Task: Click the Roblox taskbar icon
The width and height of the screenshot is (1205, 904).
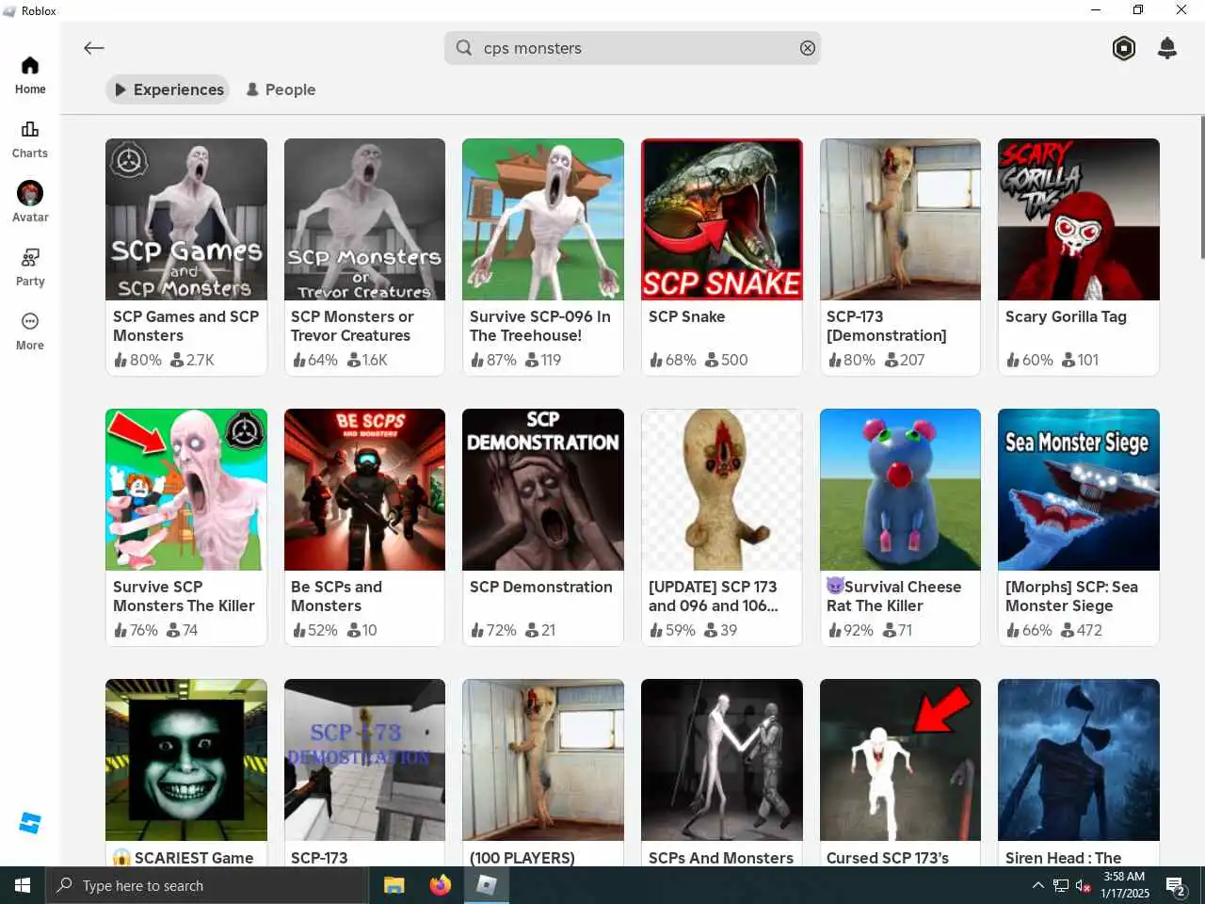Action: click(x=486, y=885)
